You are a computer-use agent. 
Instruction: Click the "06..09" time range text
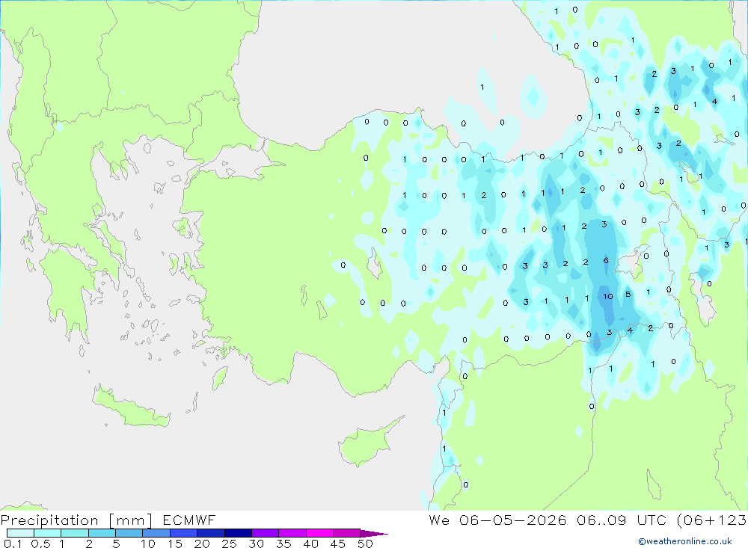pyautogui.click(x=601, y=520)
